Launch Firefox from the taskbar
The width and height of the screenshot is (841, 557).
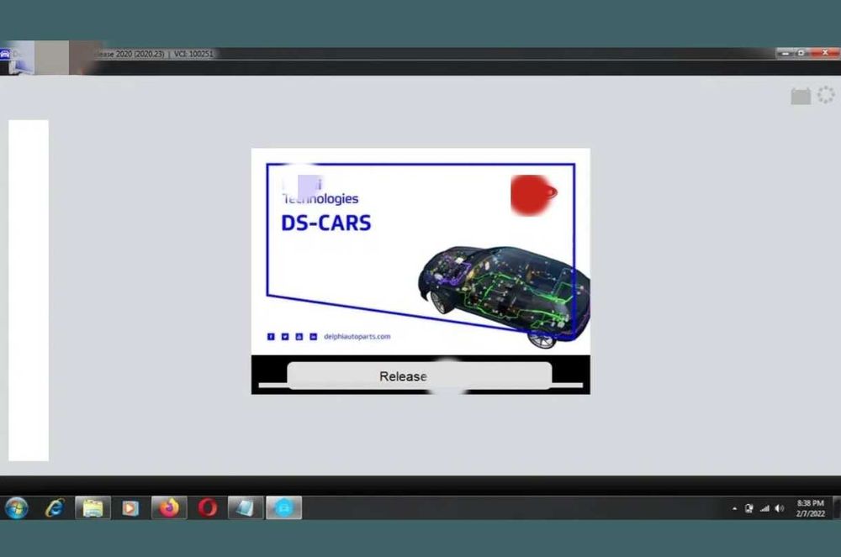point(169,507)
